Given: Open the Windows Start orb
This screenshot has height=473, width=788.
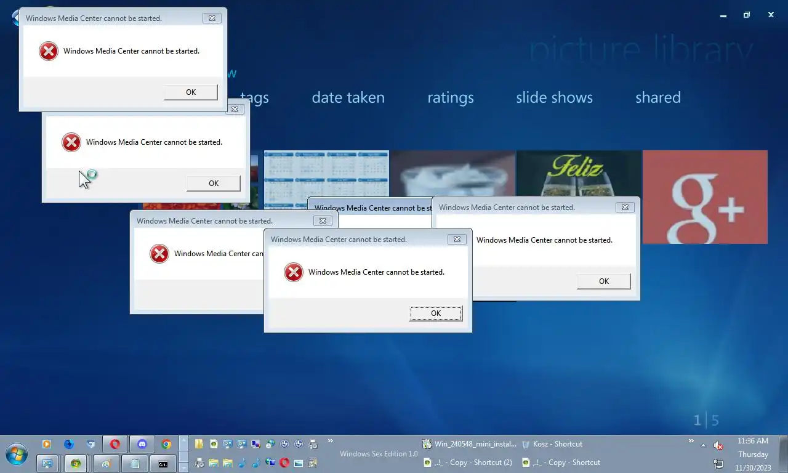Looking at the screenshot, I should pos(17,455).
